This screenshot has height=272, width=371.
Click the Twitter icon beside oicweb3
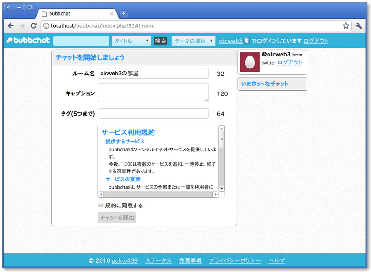[247, 40]
